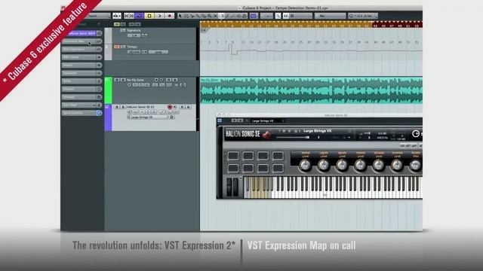Click the Tempo track name
This screenshot has height=271, width=483.
[132, 47]
